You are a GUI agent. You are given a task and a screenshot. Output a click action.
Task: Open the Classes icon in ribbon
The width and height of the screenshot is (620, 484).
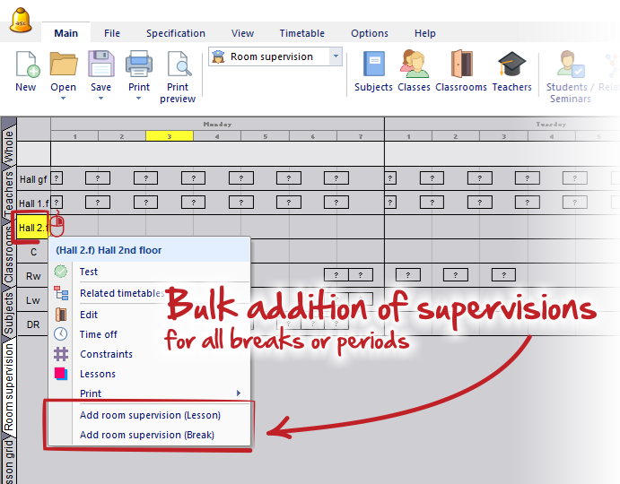pyautogui.click(x=414, y=65)
